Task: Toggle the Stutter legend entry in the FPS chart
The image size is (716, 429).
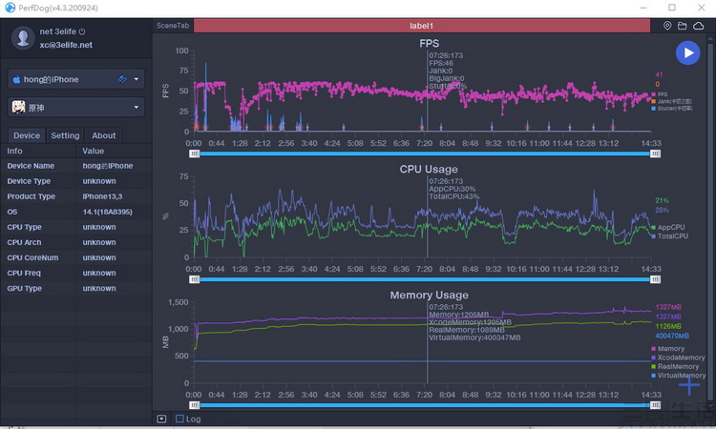Action: pos(672,109)
